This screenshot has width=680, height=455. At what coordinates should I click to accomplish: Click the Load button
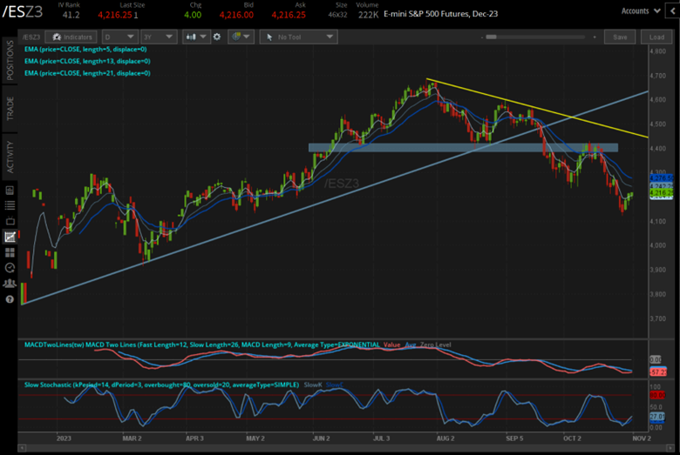click(x=656, y=37)
